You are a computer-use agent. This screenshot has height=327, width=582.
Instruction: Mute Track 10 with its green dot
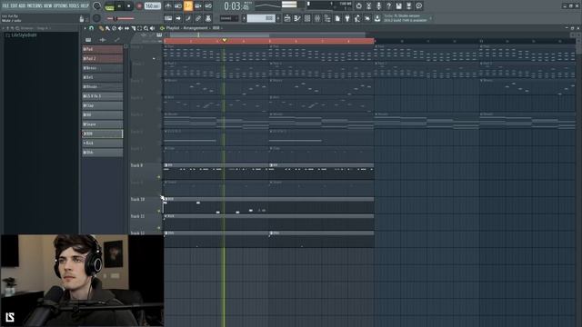159,211
